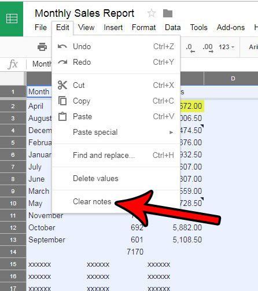Select row 16 header
258x291 pixels.
(x=13, y=277)
